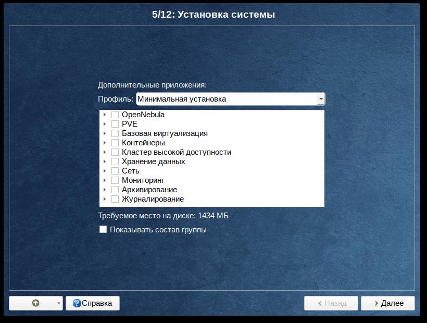Enable the Журналирование checkbox
The width and height of the screenshot is (427, 323).
tap(115, 199)
